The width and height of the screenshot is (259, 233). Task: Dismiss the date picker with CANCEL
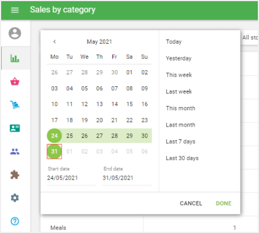(x=191, y=203)
